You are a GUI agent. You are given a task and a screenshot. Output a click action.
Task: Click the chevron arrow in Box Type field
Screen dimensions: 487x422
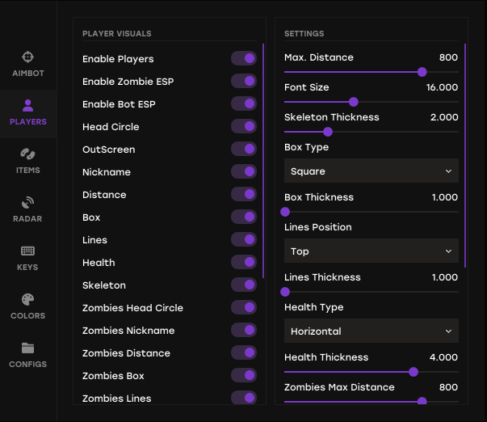448,171
